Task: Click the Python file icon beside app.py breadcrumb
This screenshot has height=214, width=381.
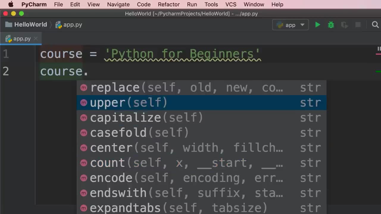Action: pyautogui.click(x=59, y=25)
